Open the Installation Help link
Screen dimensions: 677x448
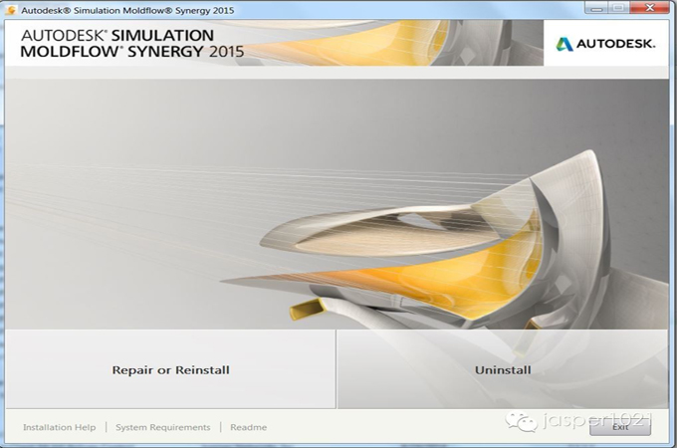pyautogui.click(x=59, y=427)
